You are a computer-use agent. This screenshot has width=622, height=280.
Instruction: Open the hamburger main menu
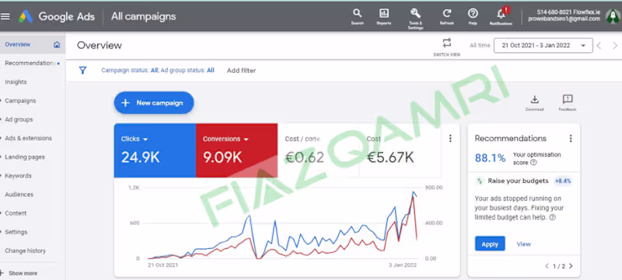5,16
